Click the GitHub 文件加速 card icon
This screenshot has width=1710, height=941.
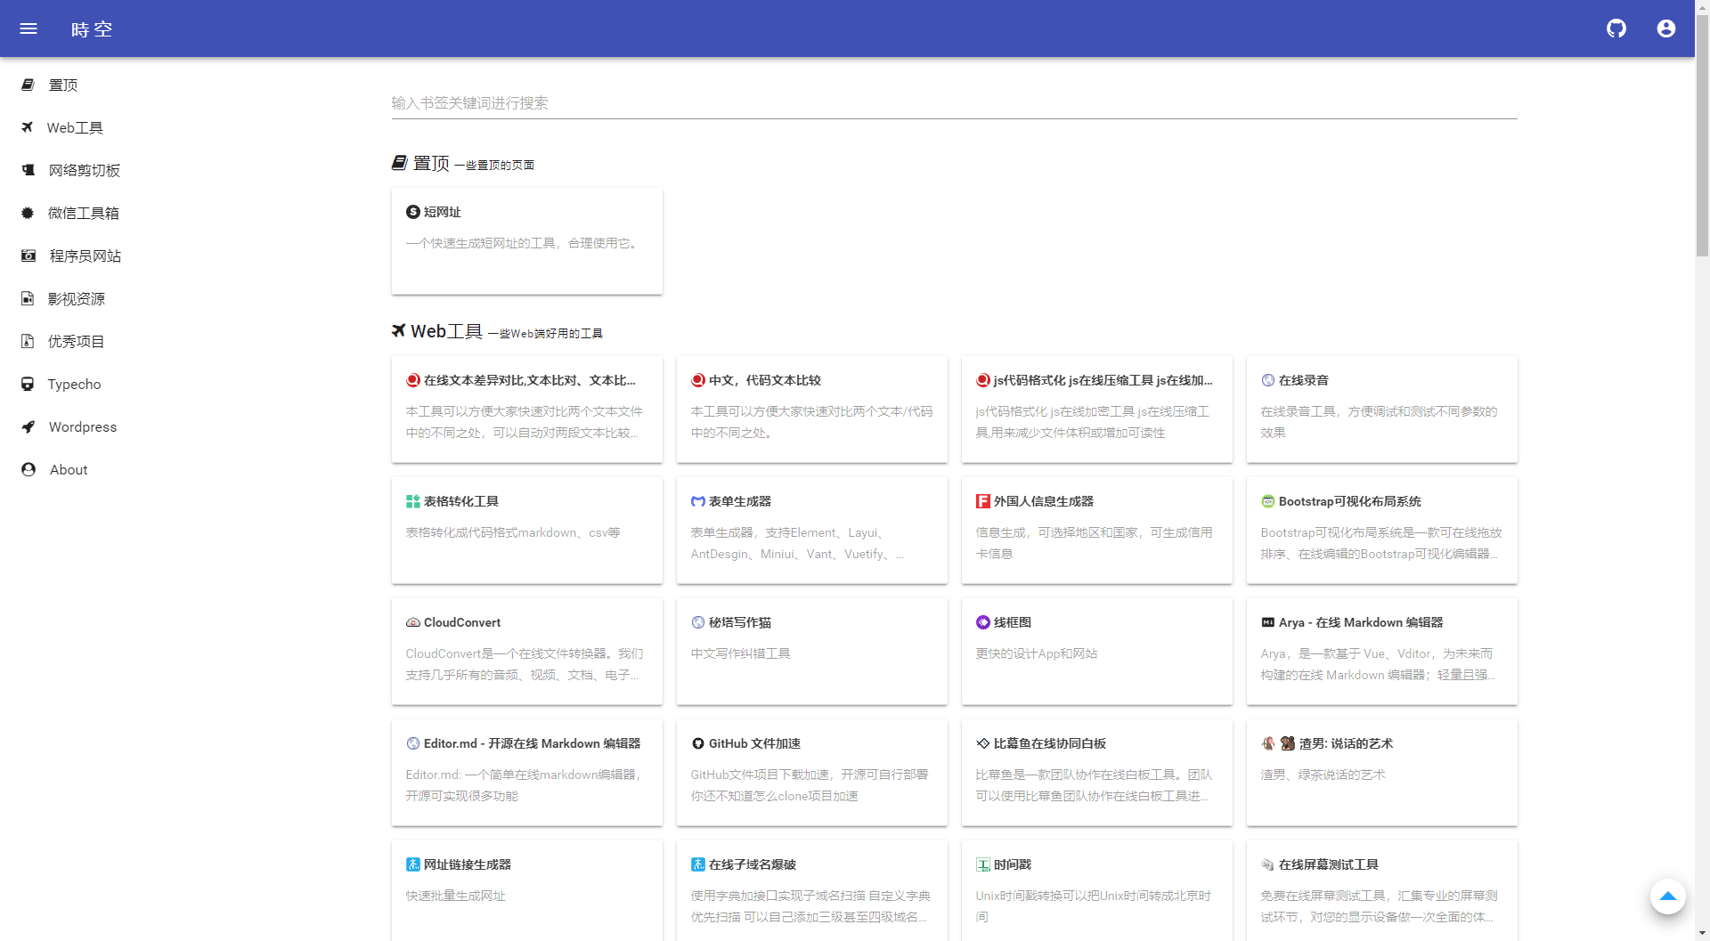click(697, 743)
